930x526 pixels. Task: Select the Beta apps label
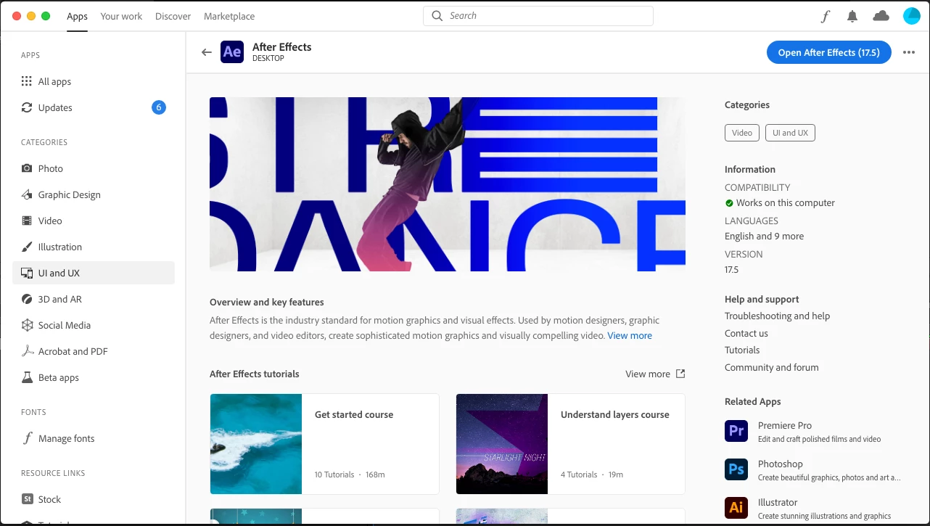[59, 377]
